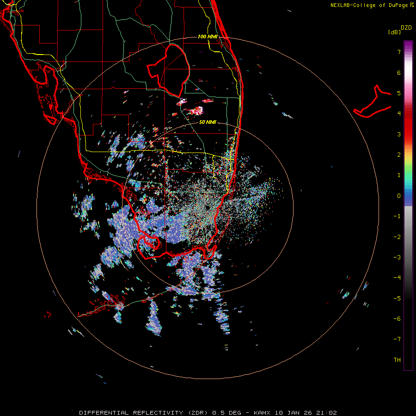Click the 0 dB label on color scale
416x416 pixels.
click(x=399, y=196)
